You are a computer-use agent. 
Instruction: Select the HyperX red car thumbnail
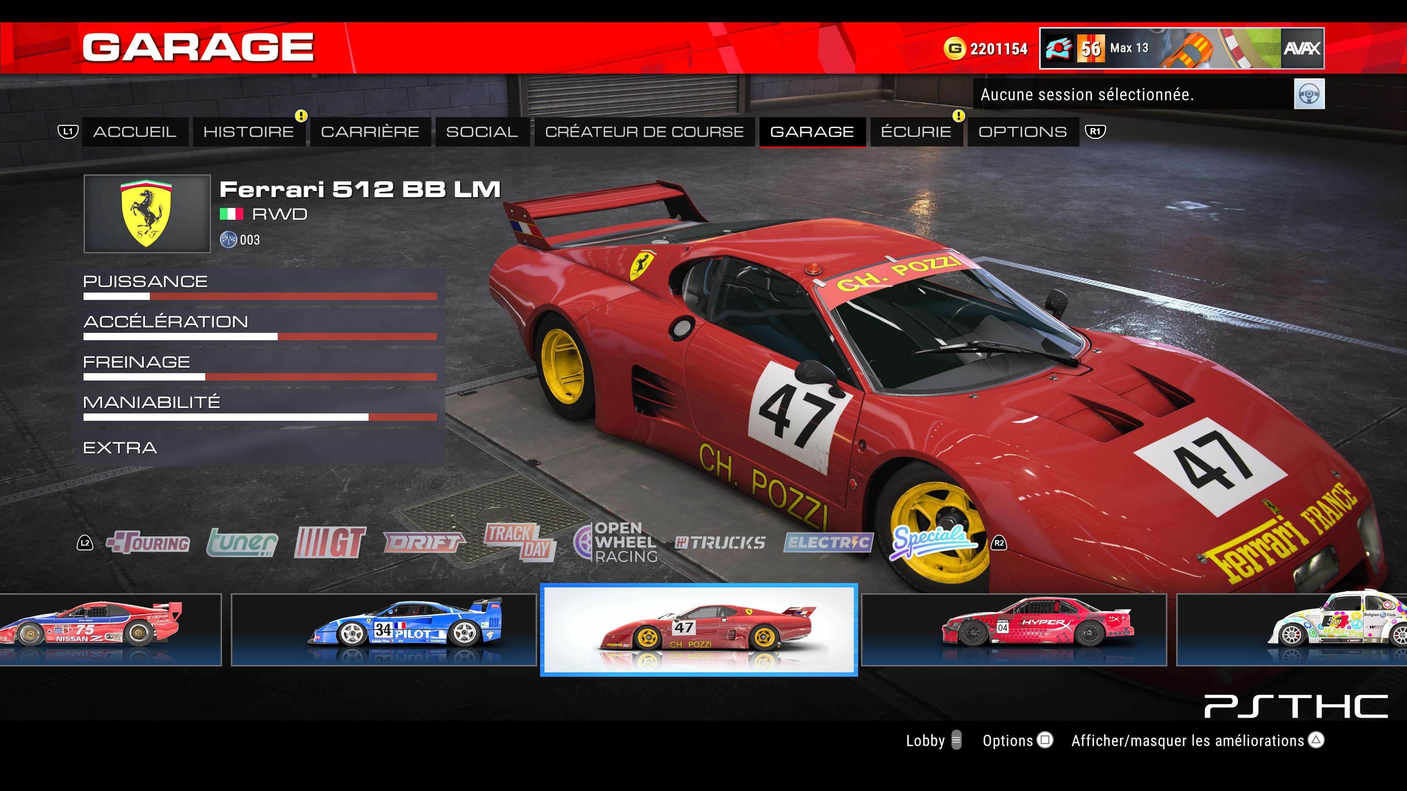(1014, 630)
